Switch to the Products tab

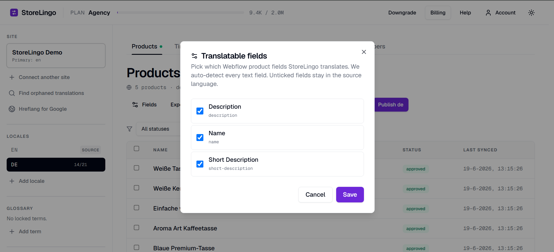(147, 46)
